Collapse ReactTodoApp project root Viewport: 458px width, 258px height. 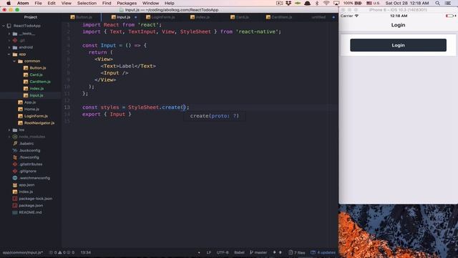[4, 26]
